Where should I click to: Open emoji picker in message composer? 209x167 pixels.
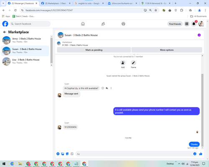(x=195, y=154)
